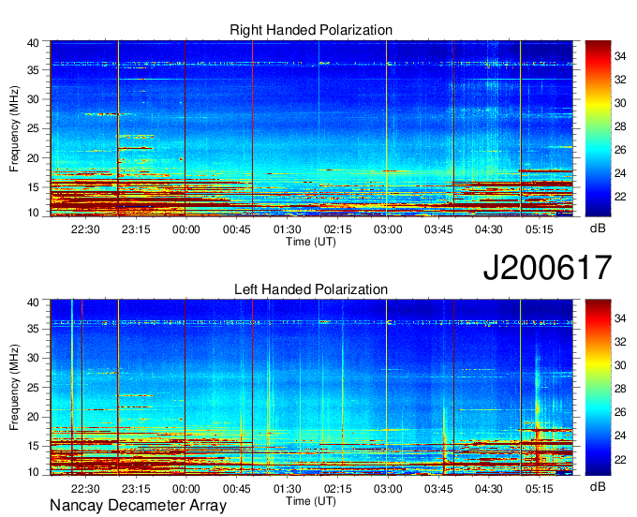Click the 02:15 tick under Right Handed plot
Viewport: 637px width, 517px height.
338,229
